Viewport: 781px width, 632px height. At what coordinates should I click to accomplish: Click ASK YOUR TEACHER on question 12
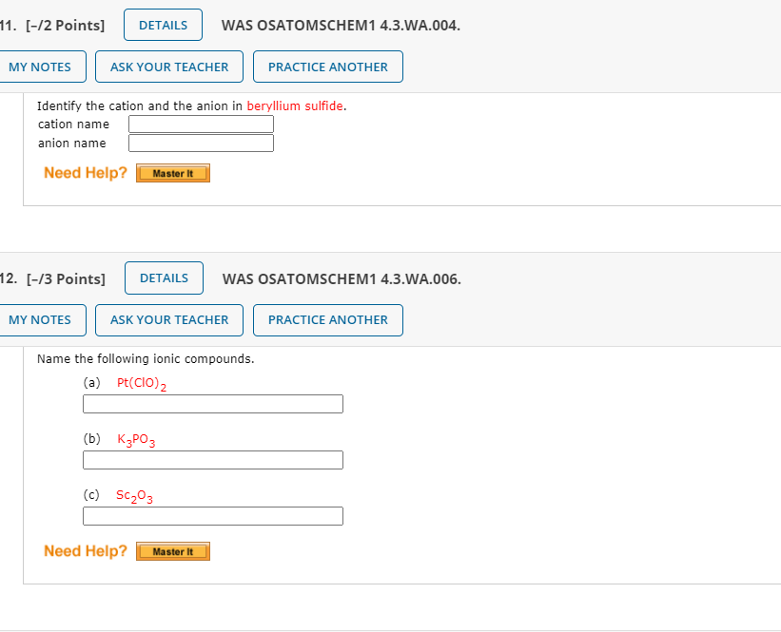168,320
